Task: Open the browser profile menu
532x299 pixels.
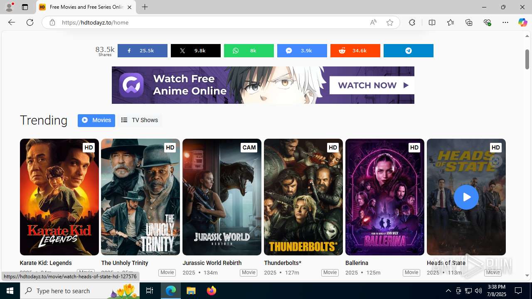Action: pos(9,7)
